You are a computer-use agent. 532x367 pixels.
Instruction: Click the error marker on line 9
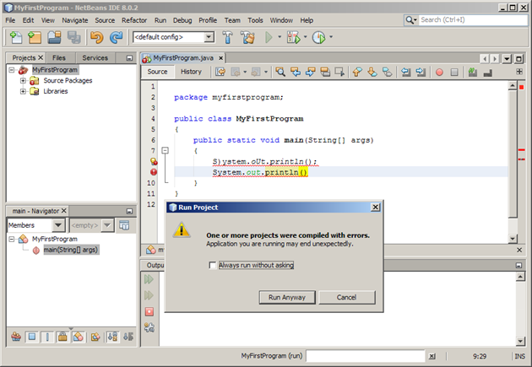click(154, 171)
